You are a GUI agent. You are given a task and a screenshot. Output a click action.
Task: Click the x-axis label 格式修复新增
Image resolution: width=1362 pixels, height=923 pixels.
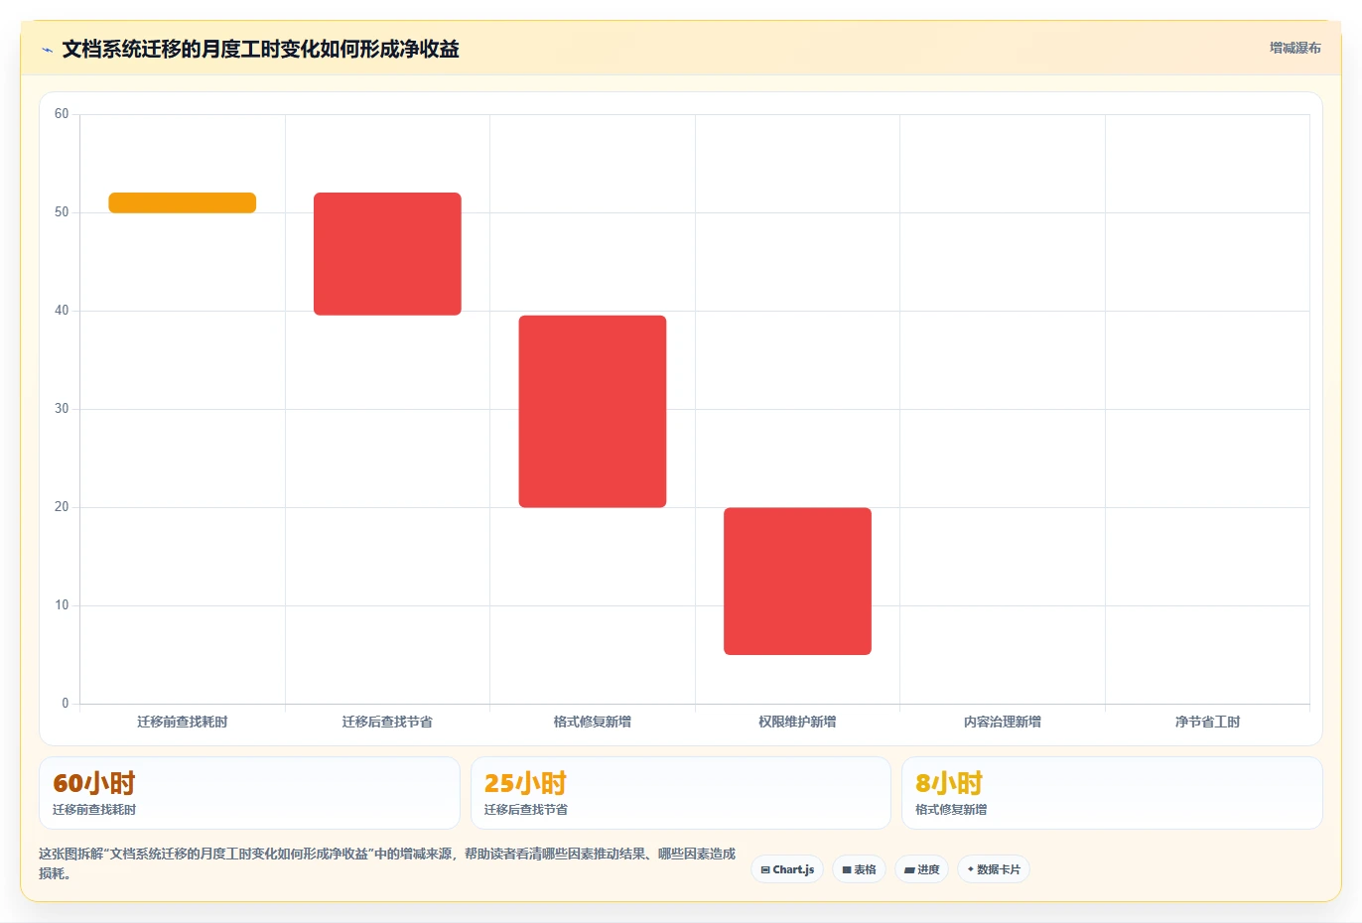593,722
